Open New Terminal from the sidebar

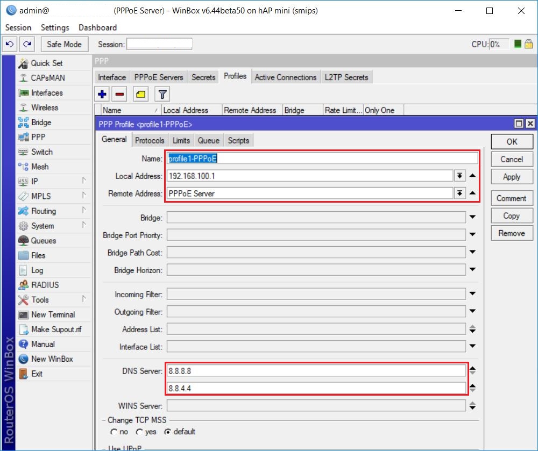tap(46, 314)
